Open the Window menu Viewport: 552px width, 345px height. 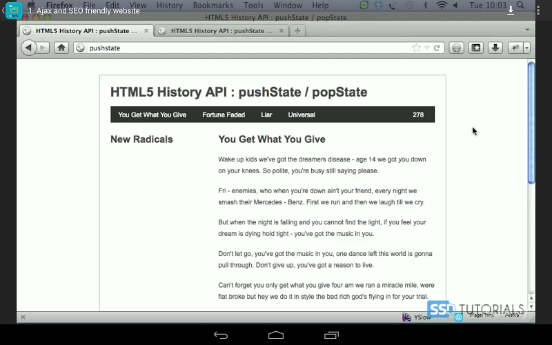(x=288, y=6)
